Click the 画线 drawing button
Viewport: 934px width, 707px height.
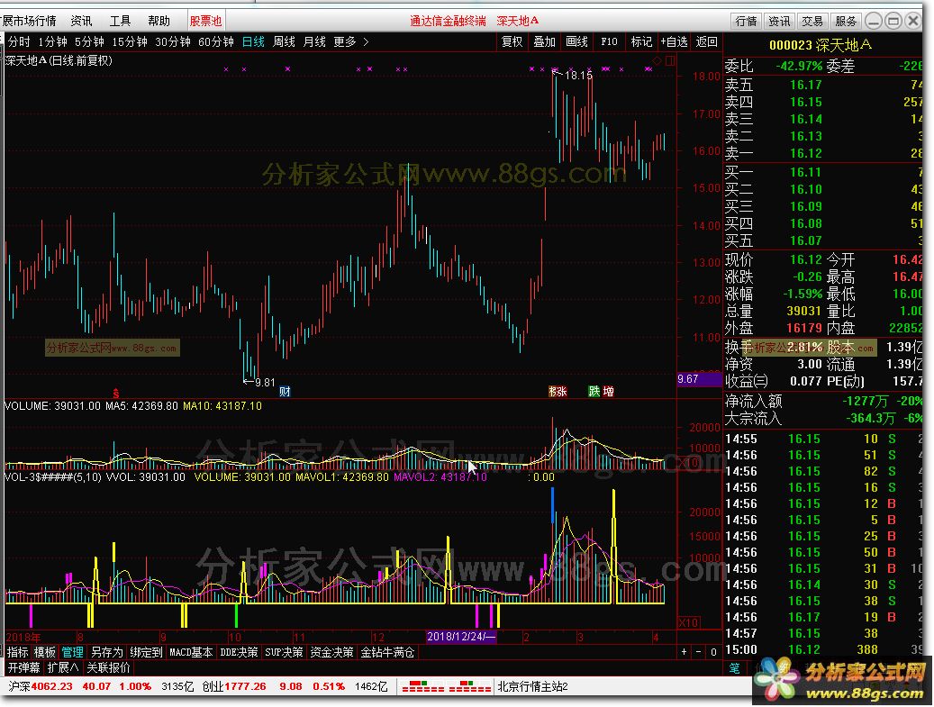click(x=576, y=41)
